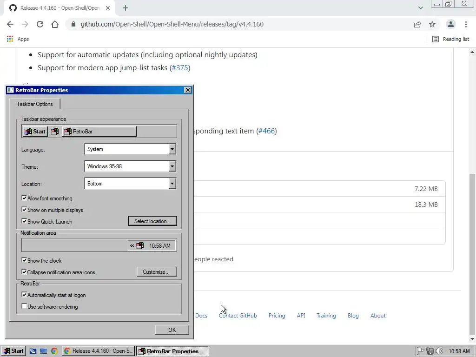Open the Contact GitHub footer link
Screen dimensions: 476x357
(x=238, y=316)
